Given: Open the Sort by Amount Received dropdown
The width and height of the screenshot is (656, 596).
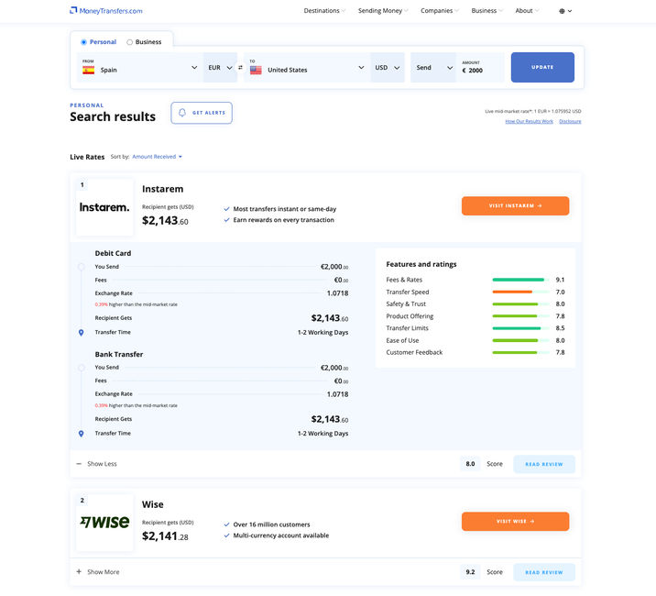Looking at the screenshot, I should click(157, 157).
